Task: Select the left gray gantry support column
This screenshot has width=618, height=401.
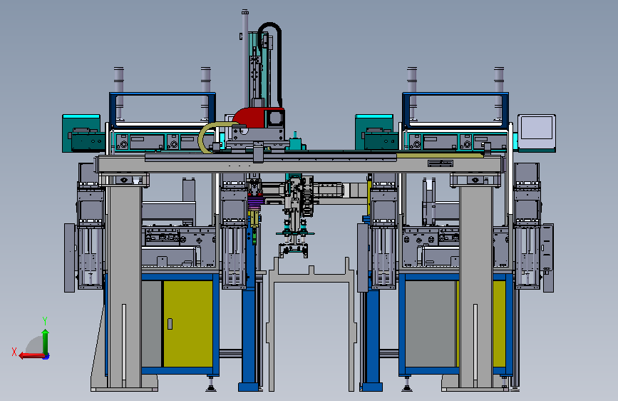Action: click(x=125, y=286)
